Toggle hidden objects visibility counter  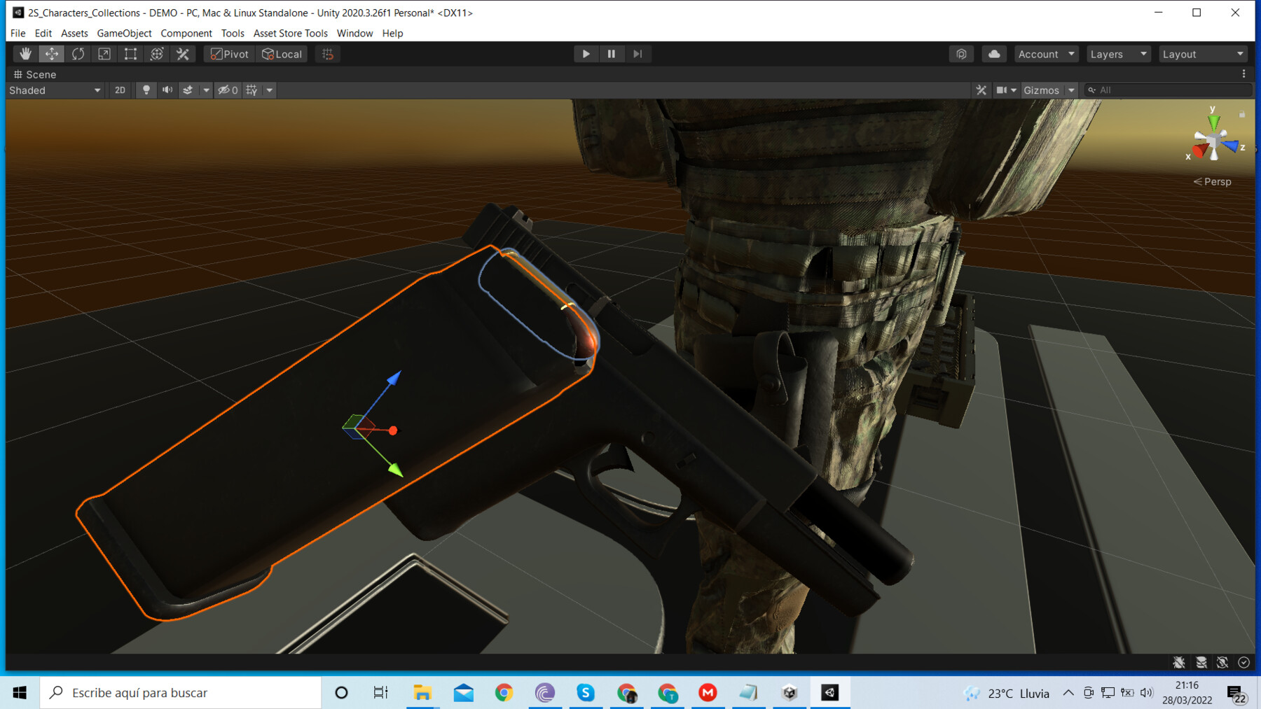228,90
